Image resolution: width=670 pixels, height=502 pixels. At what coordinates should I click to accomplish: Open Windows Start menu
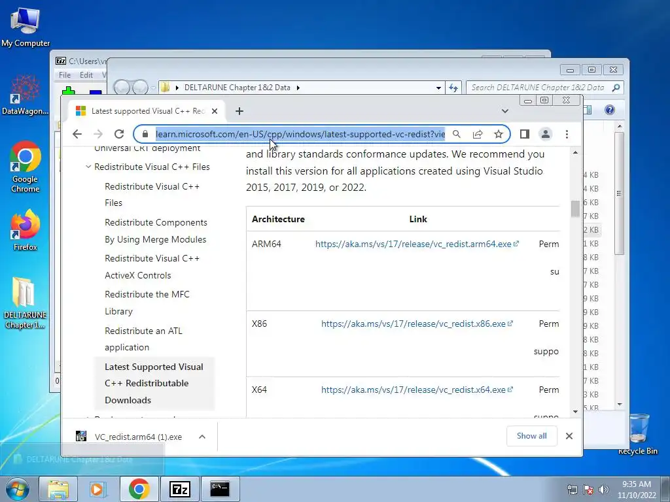click(17, 489)
